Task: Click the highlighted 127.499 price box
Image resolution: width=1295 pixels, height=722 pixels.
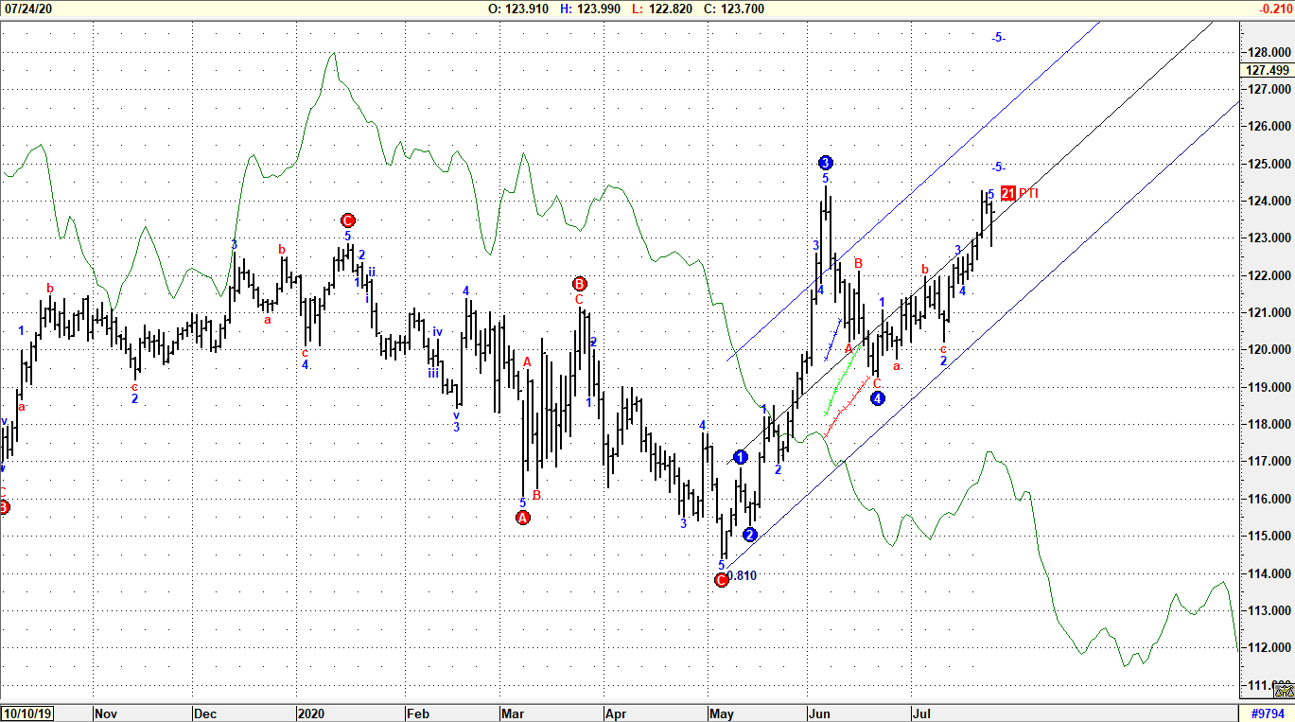Action: point(1267,70)
